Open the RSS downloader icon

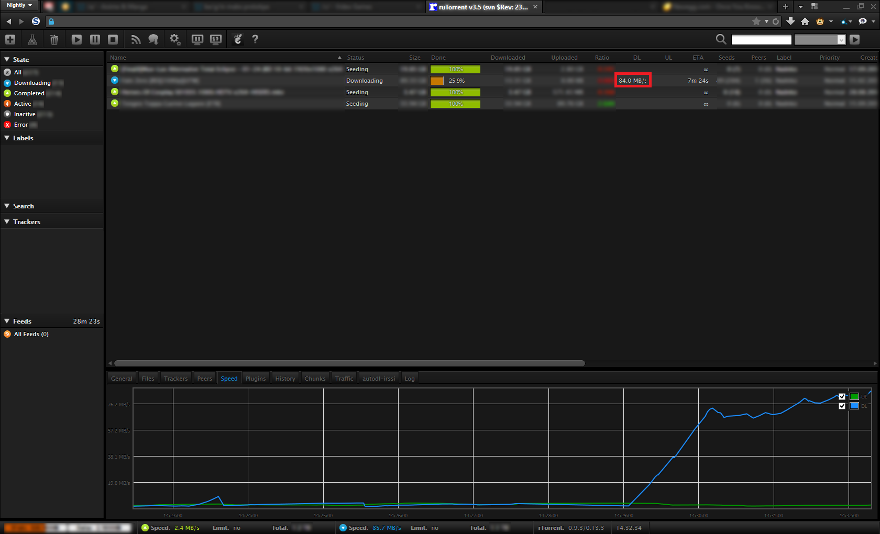click(x=136, y=39)
